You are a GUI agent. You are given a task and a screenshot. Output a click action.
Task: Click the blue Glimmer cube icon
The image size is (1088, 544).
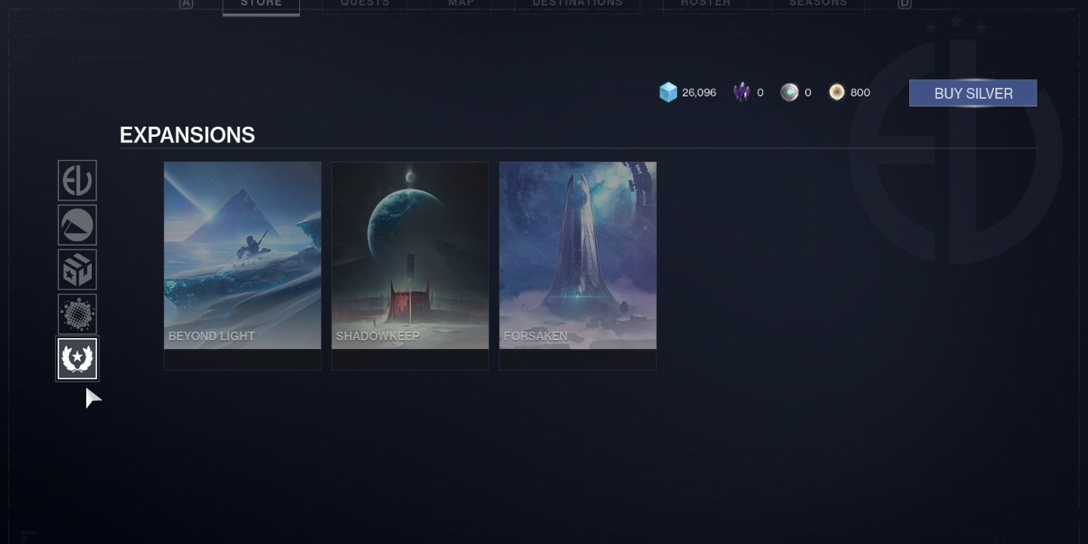[x=668, y=92]
